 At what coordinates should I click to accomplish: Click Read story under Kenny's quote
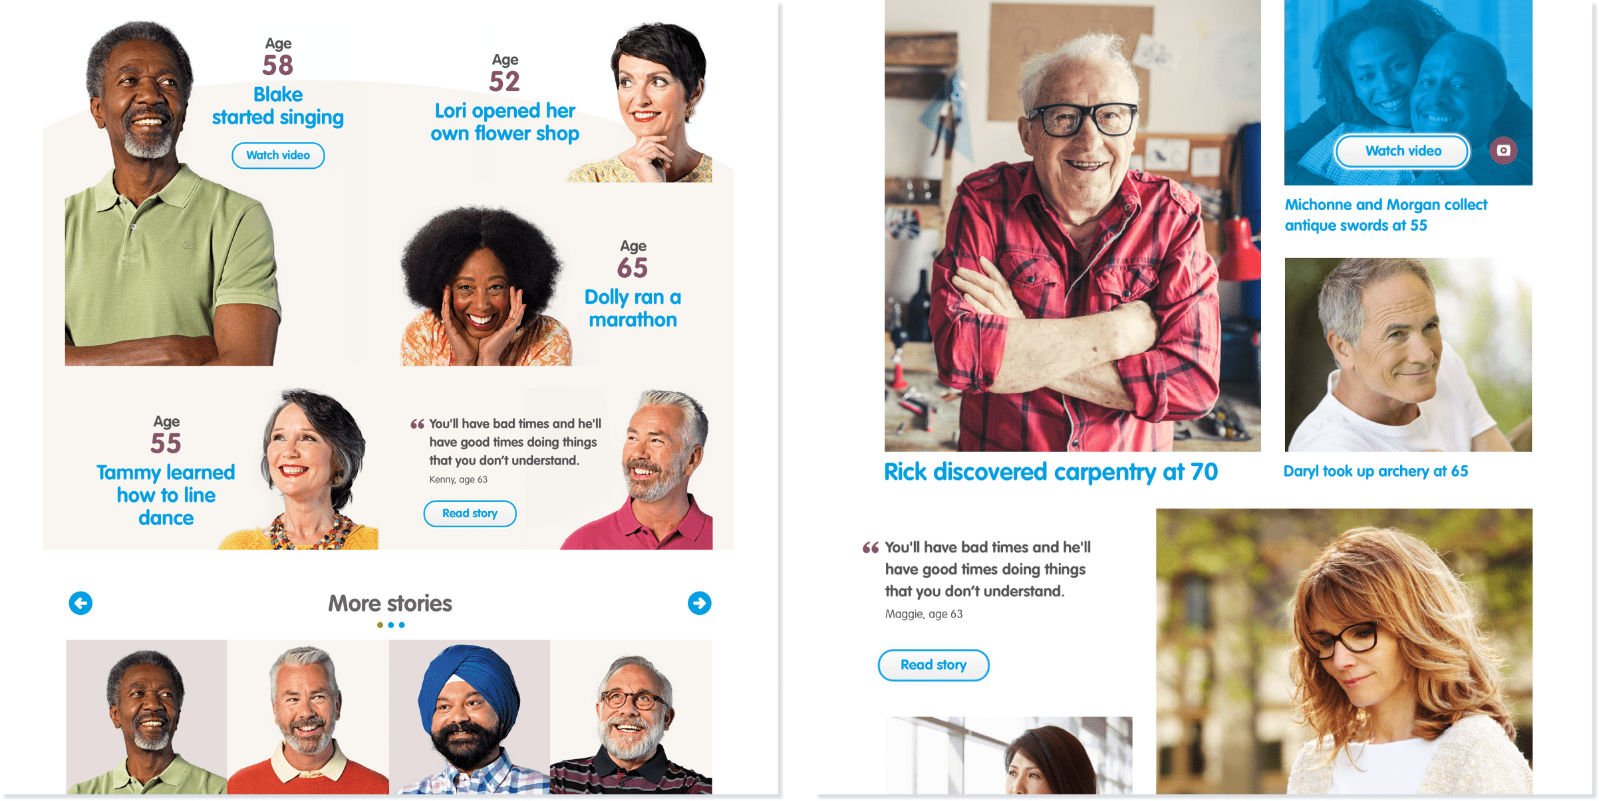(x=470, y=513)
